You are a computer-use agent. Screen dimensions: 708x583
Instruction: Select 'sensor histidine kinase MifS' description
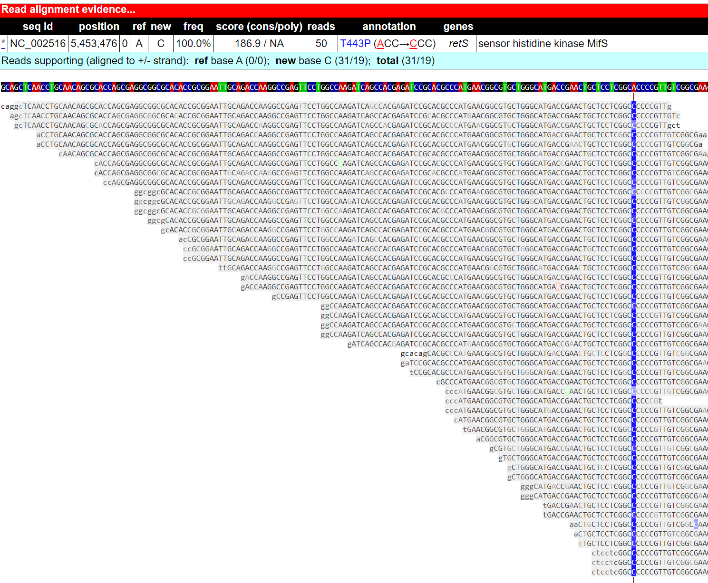543,44
